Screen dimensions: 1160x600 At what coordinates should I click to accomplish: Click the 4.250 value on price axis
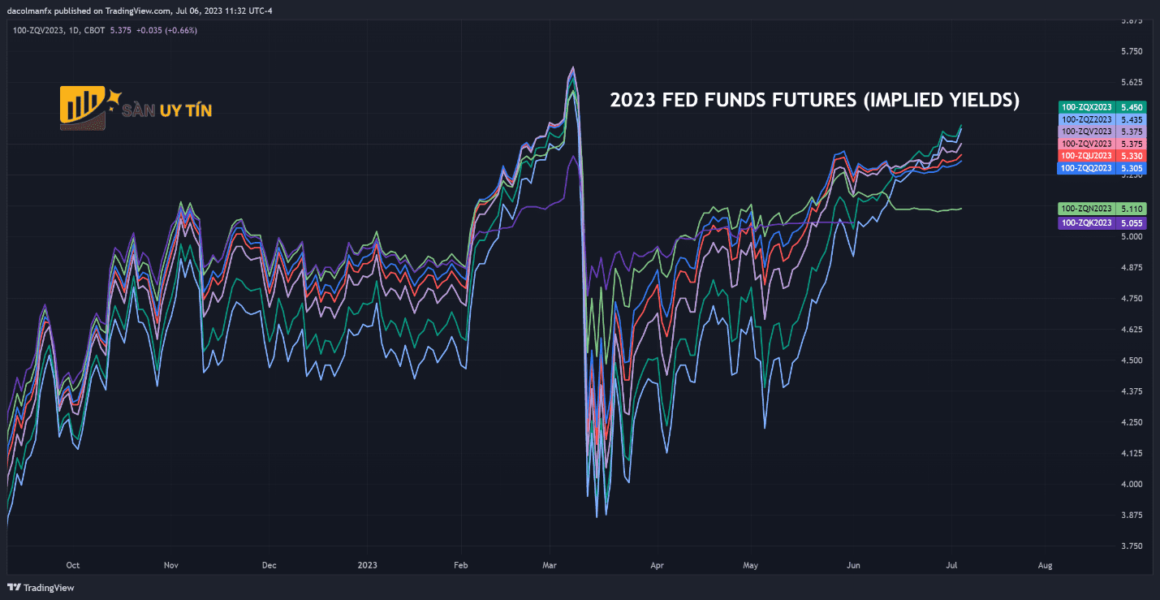click(x=1131, y=422)
